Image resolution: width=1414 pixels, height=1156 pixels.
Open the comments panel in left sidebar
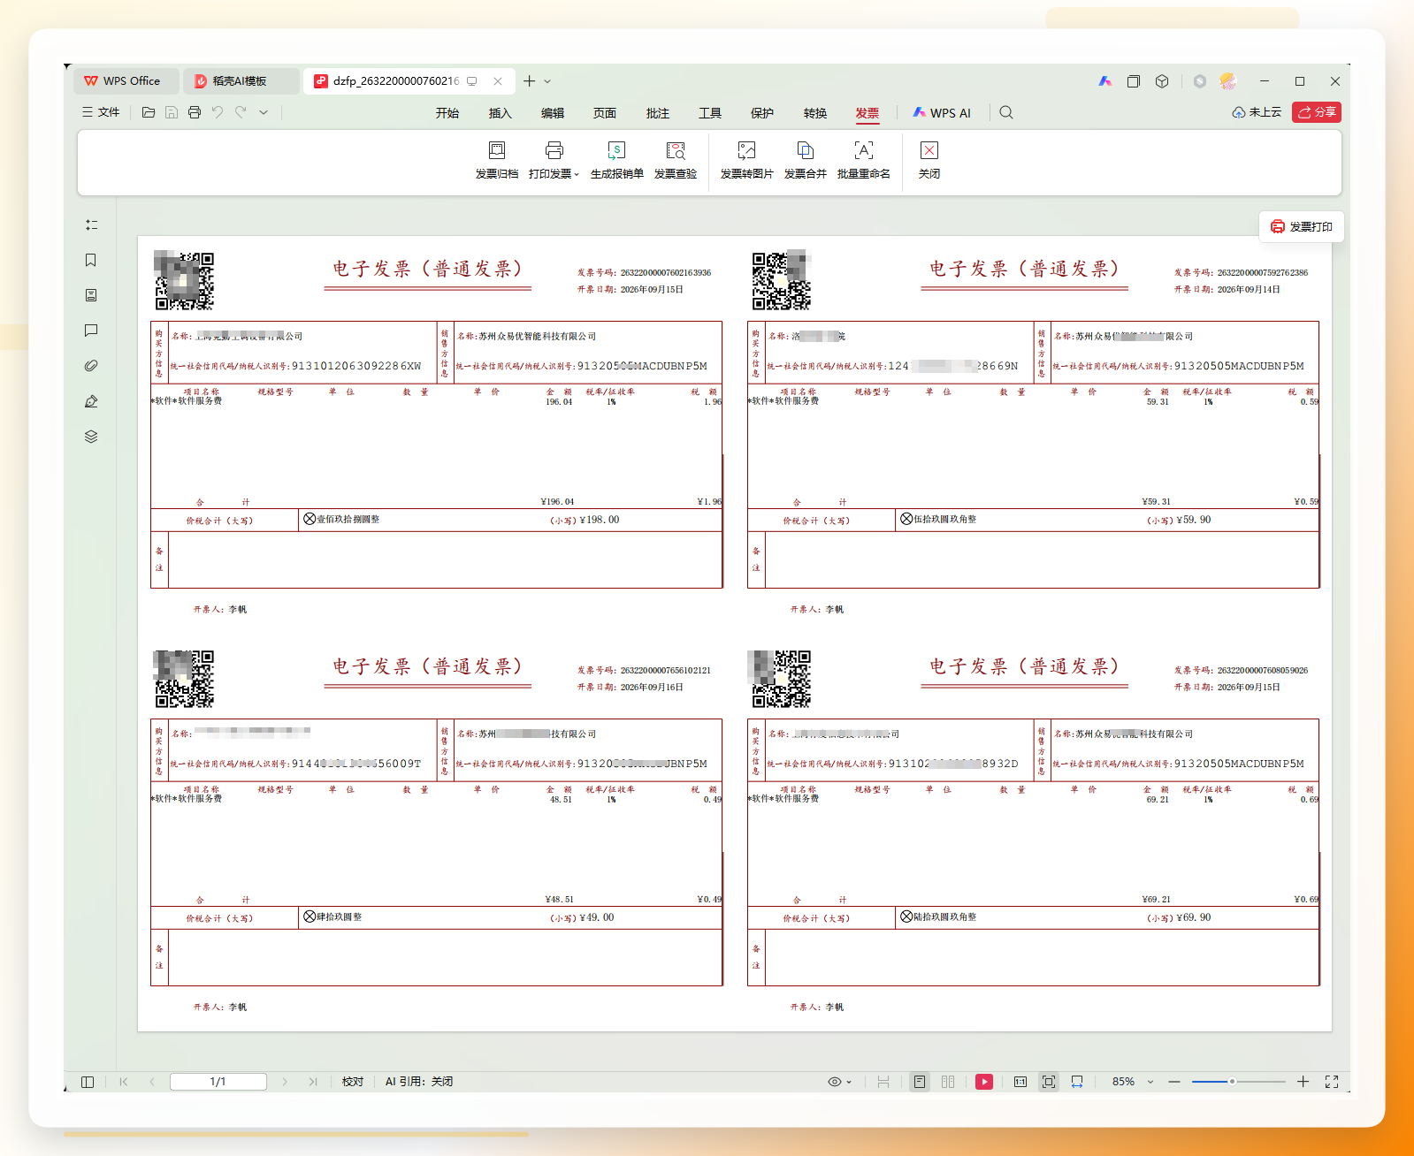(91, 331)
